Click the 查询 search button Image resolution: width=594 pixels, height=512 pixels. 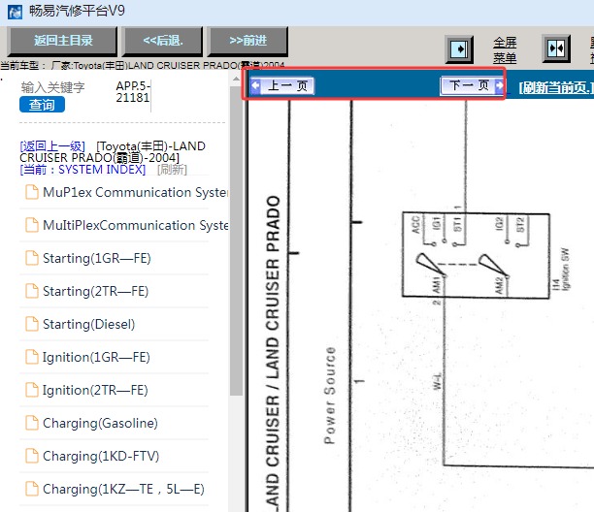coord(42,105)
